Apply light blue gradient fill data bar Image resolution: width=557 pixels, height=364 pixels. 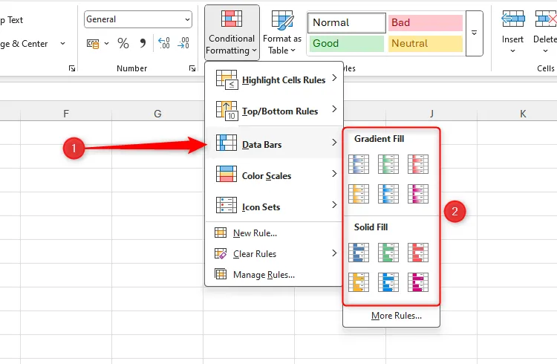point(388,194)
